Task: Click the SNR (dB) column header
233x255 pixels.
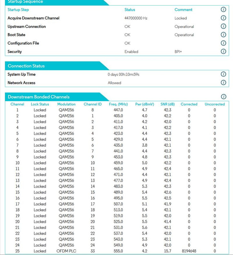Action: click(167, 104)
